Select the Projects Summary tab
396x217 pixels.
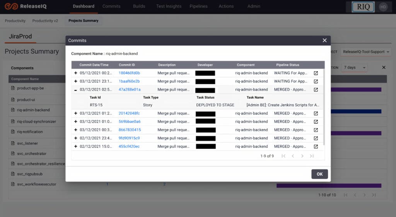[84, 21]
